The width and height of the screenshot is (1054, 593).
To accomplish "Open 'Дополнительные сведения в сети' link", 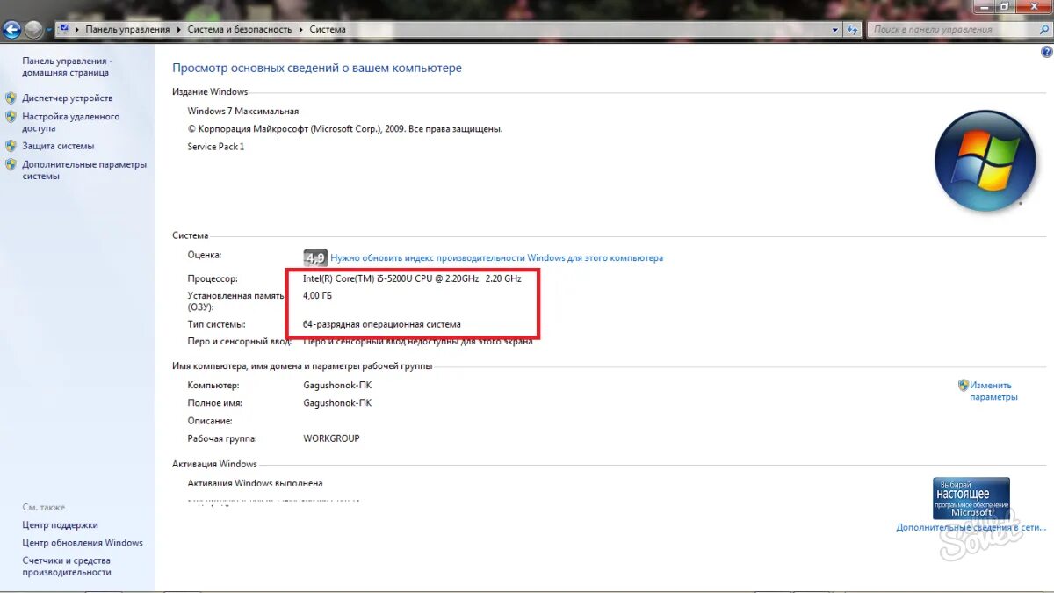I will point(971,527).
